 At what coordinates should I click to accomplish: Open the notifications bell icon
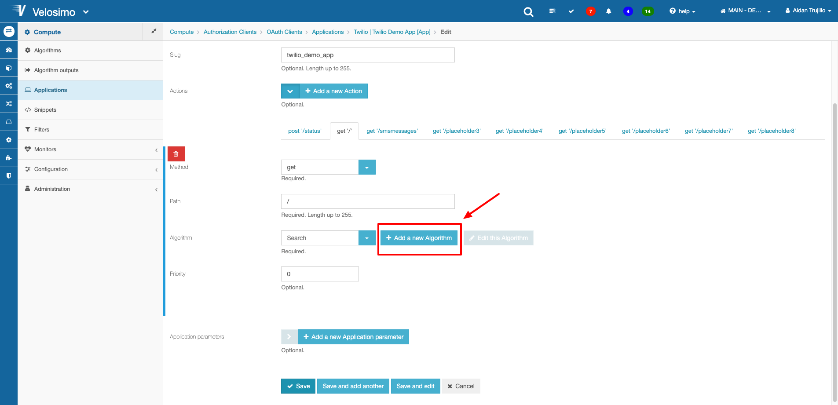coord(608,11)
